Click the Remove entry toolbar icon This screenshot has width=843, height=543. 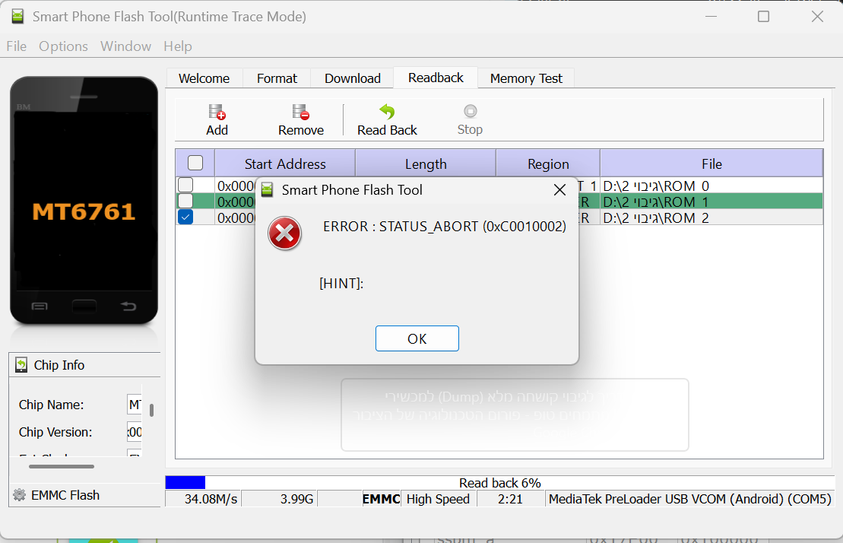[x=300, y=113]
